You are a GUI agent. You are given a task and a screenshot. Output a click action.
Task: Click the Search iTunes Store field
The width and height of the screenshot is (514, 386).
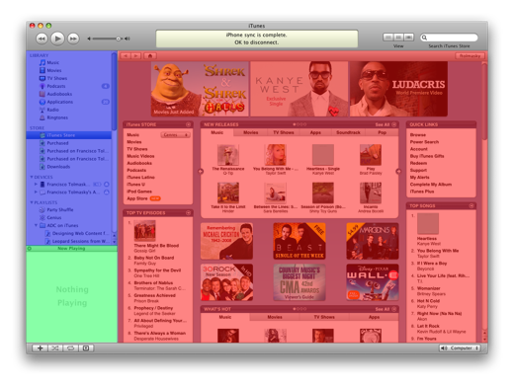[x=449, y=38]
